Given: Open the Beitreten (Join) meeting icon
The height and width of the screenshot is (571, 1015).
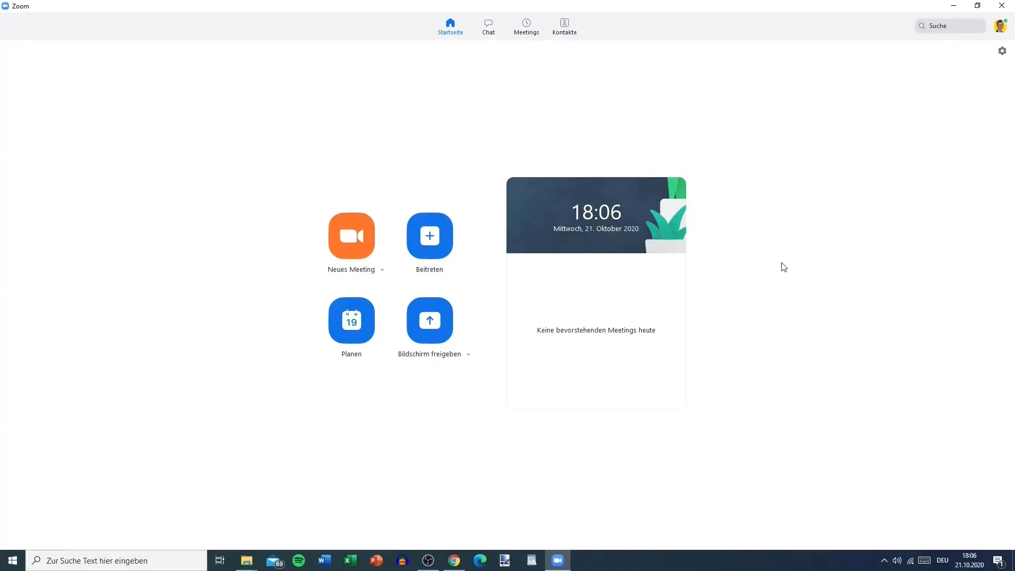Looking at the screenshot, I should coord(429,236).
